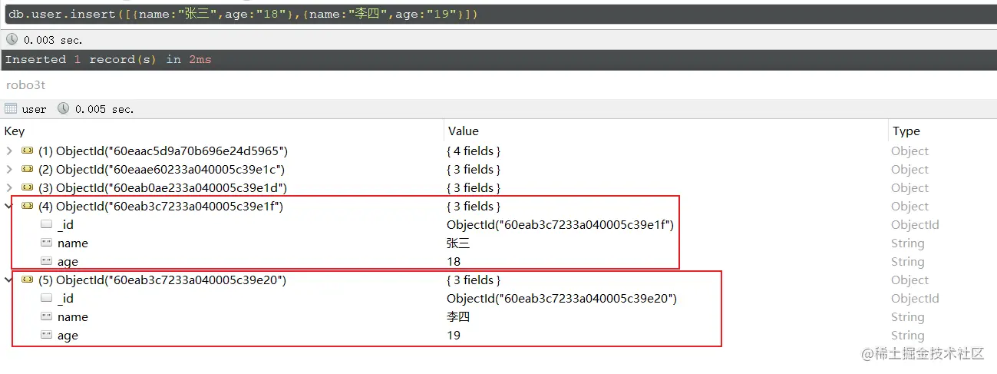Click the _id value ending in c39e1f

[560, 225]
